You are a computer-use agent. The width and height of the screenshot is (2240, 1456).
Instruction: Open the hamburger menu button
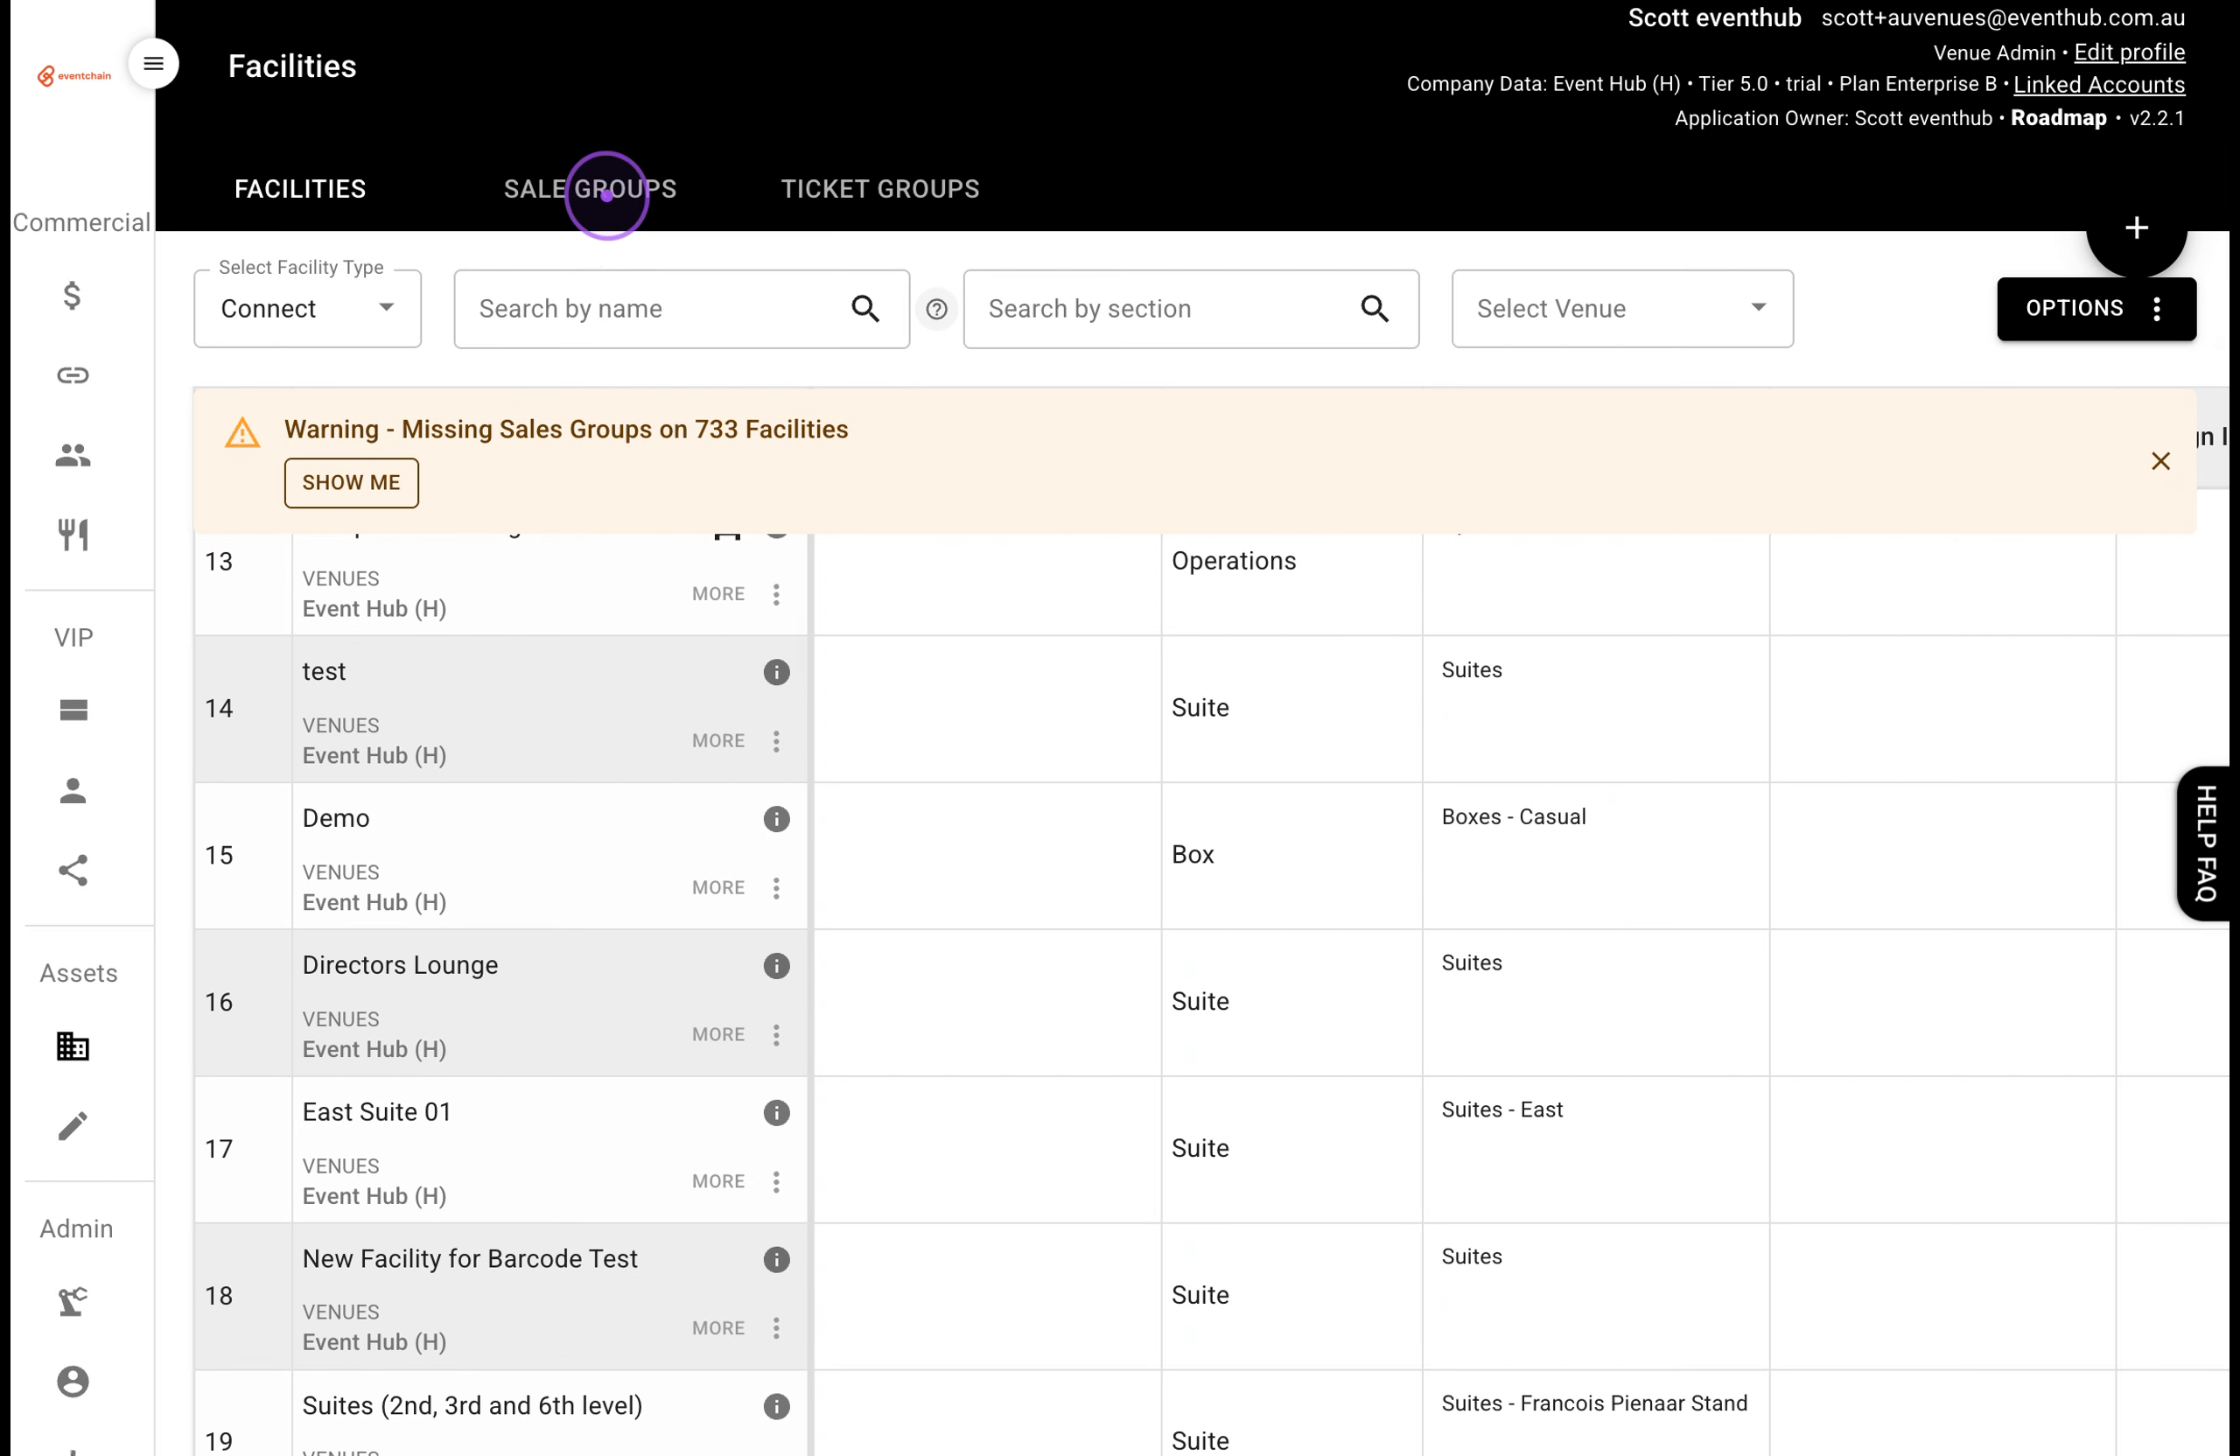click(x=153, y=64)
